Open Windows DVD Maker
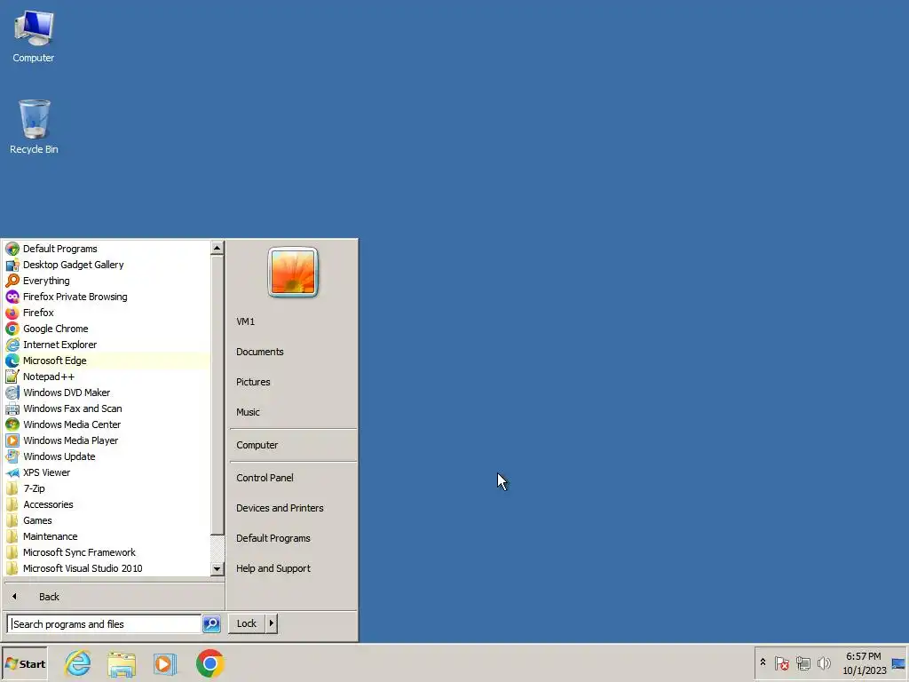Screen dimensions: 909x682 tap(107, 393)
